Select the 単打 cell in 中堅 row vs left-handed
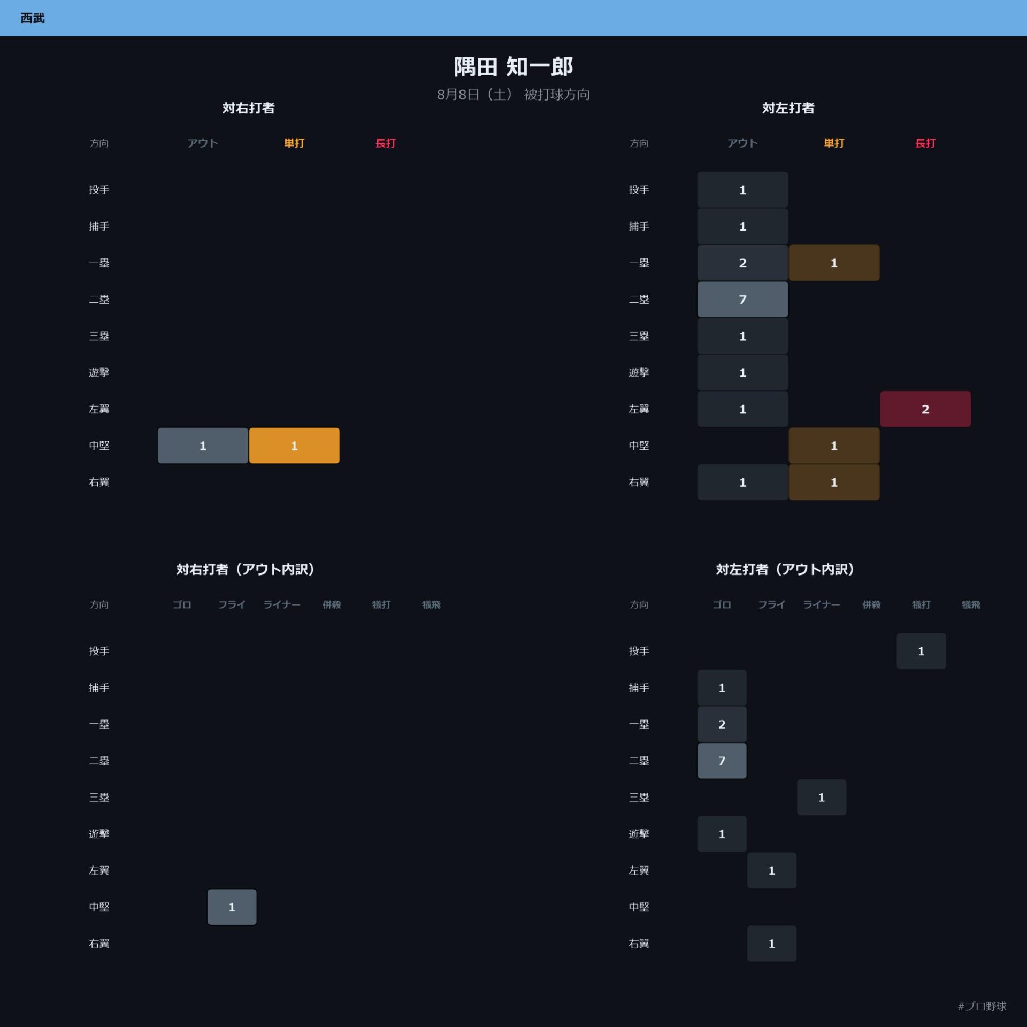1027x1027 pixels. (x=834, y=446)
